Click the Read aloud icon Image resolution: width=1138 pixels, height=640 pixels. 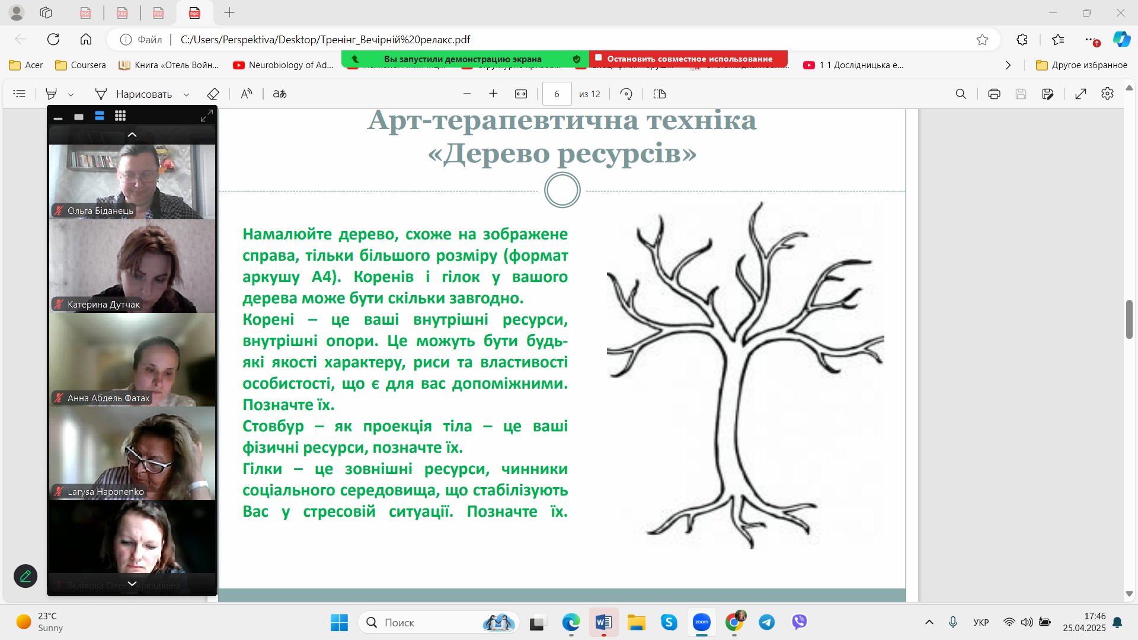(246, 94)
